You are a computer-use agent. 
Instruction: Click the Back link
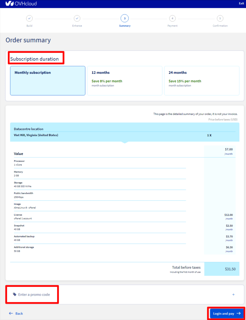(x=19, y=313)
